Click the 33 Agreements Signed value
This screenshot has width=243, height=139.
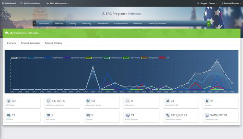pyautogui.click(x=93, y=101)
